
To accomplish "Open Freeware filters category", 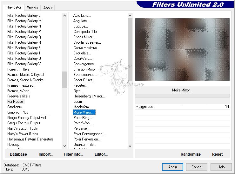I will [x=19, y=96].
